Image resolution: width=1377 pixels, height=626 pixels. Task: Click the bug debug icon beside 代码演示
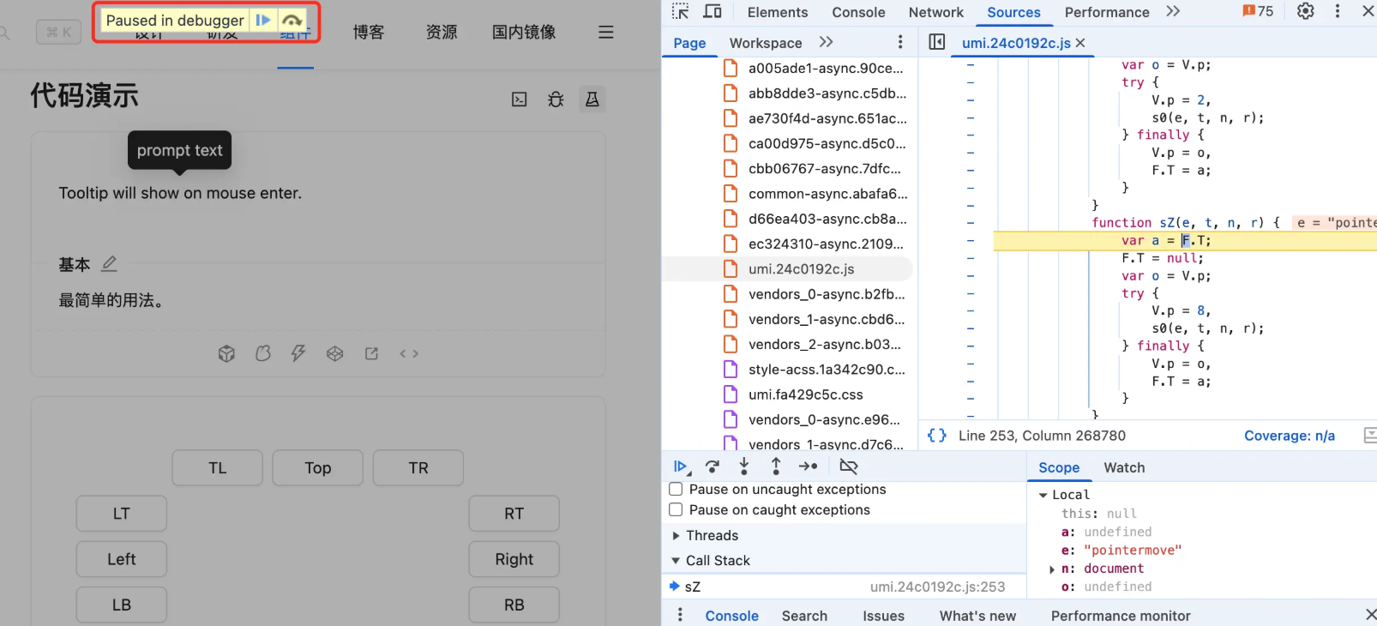coord(556,99)
